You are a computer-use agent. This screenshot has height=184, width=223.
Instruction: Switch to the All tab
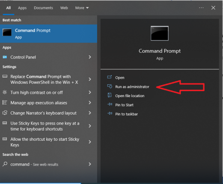coord(9,8)
